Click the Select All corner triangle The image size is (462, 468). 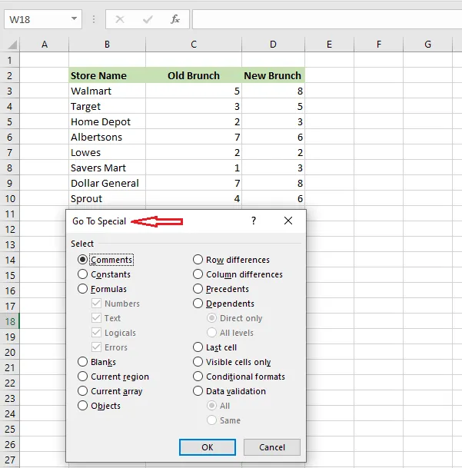[12, 45]
